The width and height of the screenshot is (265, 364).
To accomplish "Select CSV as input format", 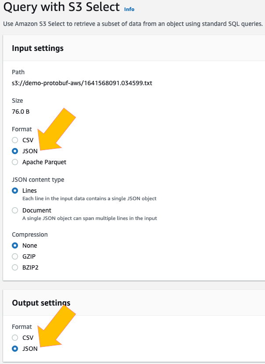I will coord(15,140).
